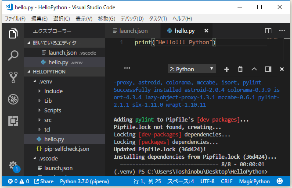Screen dimensions: 292x188
Task: Move the panel to the side
Action: (x=268, y=69)
